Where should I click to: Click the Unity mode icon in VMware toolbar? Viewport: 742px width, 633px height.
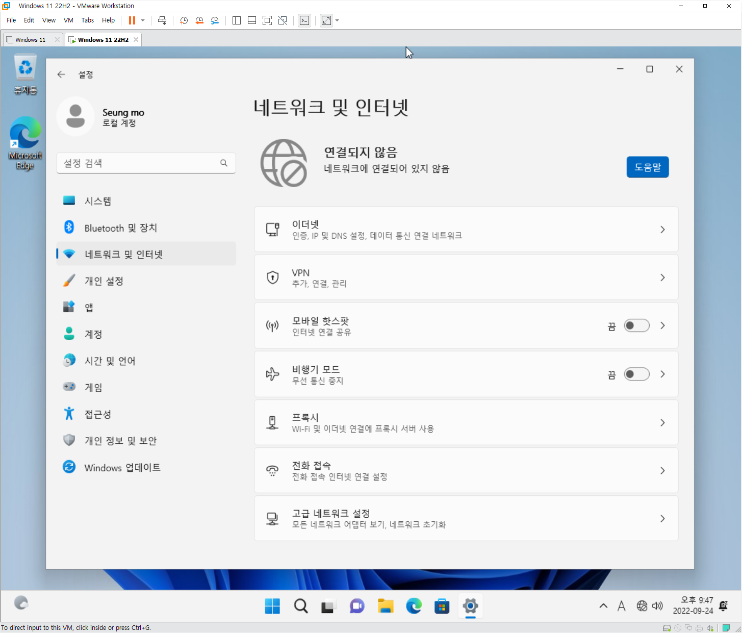click(x=283, y=20)
